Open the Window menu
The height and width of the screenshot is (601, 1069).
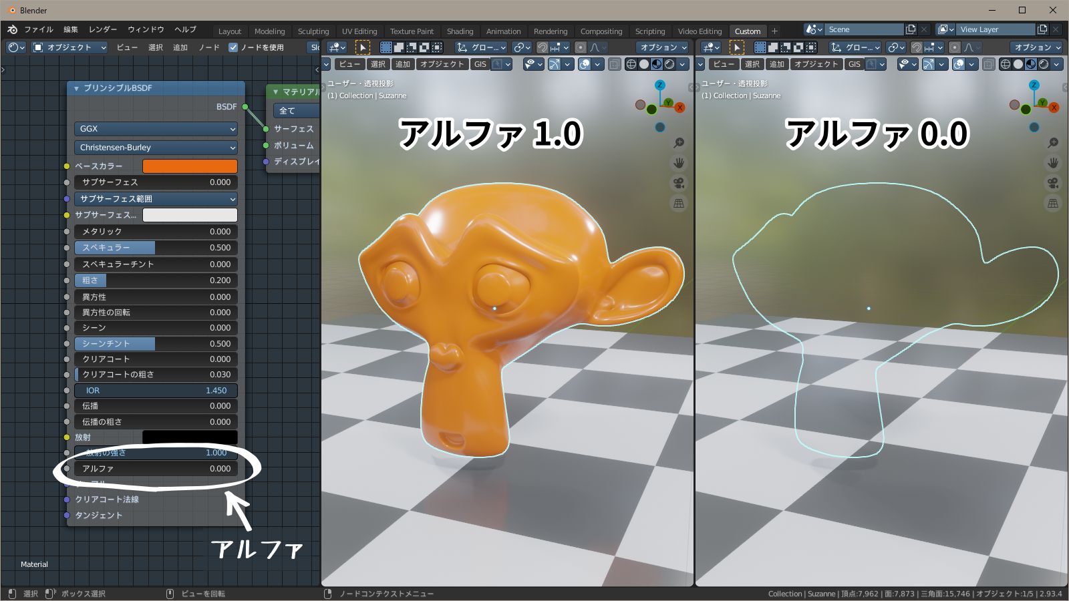coord(146,29)
